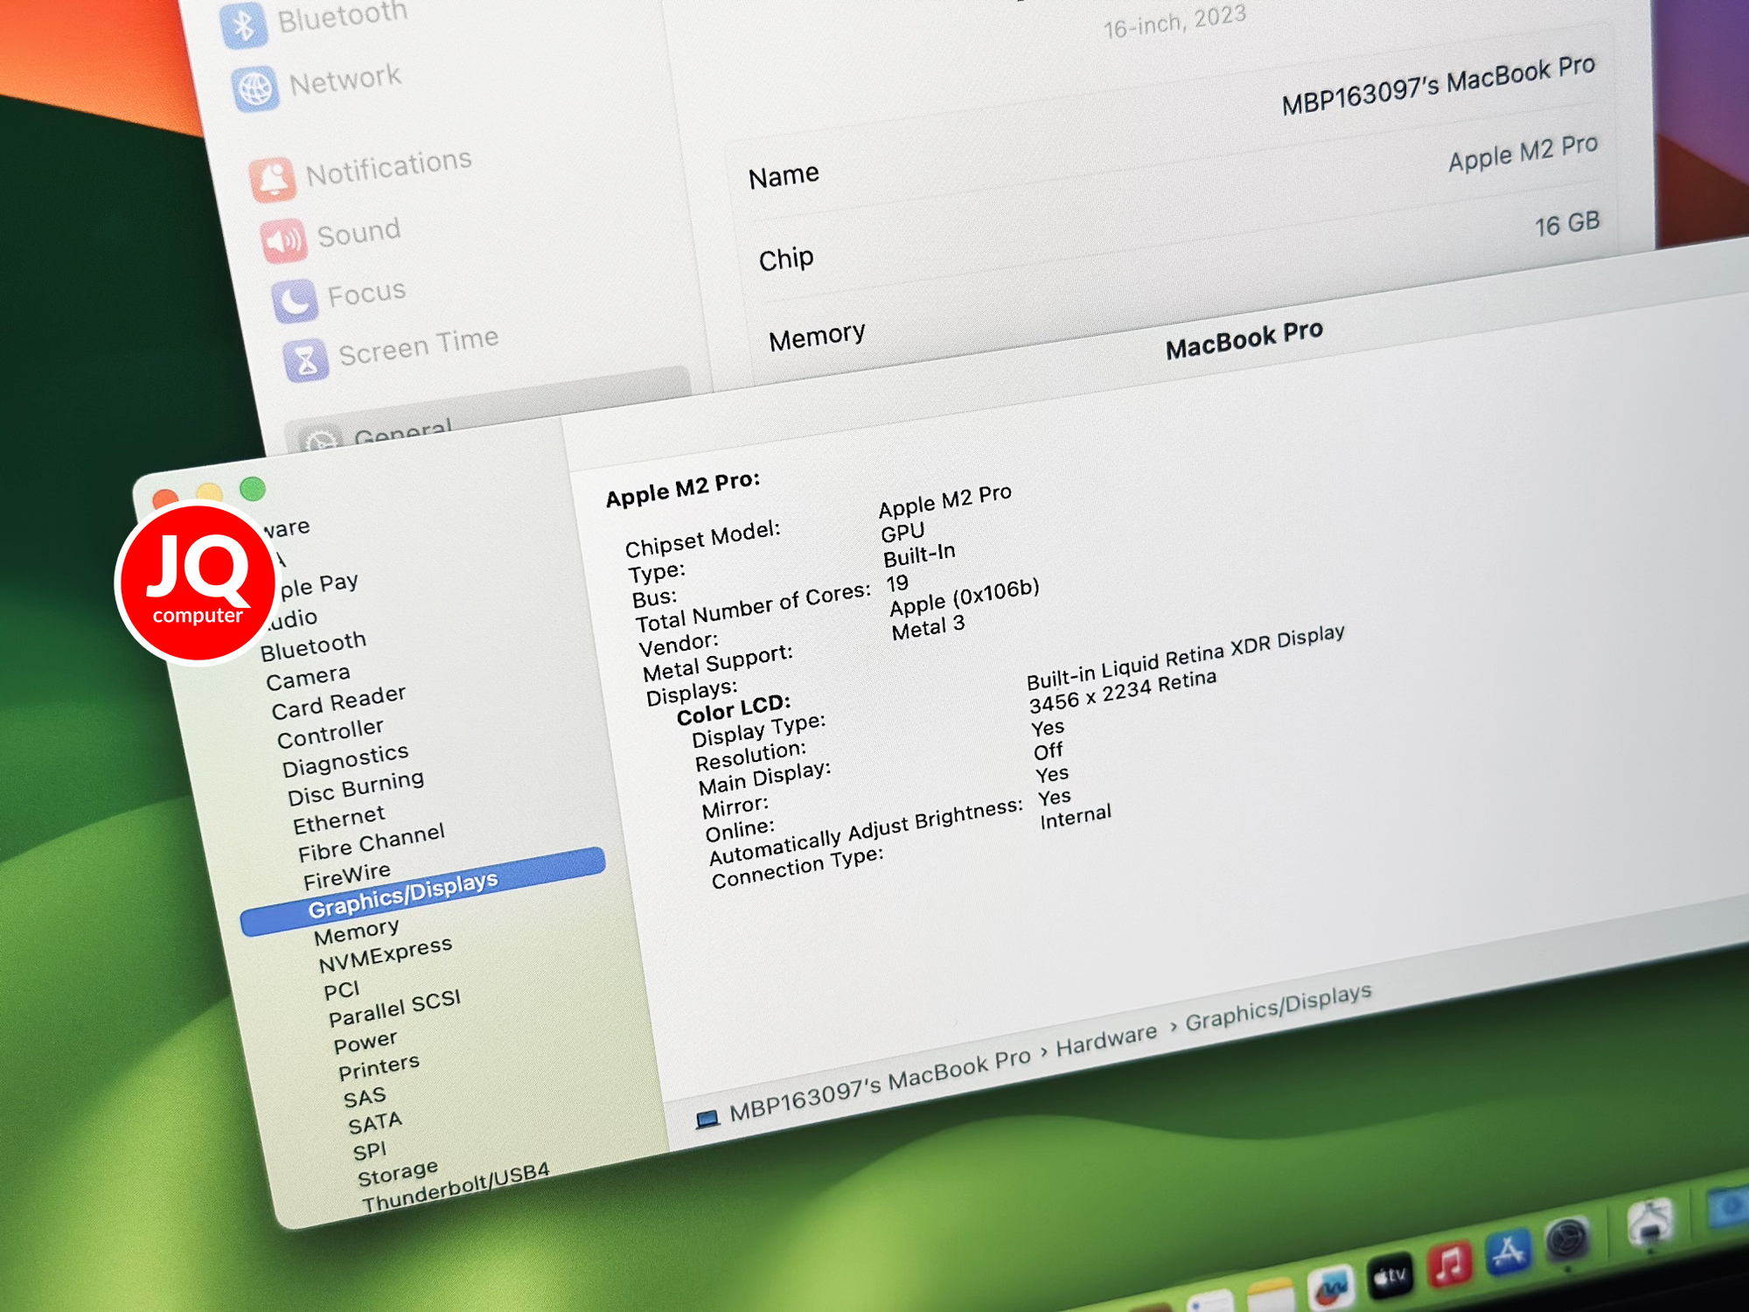Select Memory in System Information sidebar
Screen dimensions: 1749x1312
coord(357,932)
